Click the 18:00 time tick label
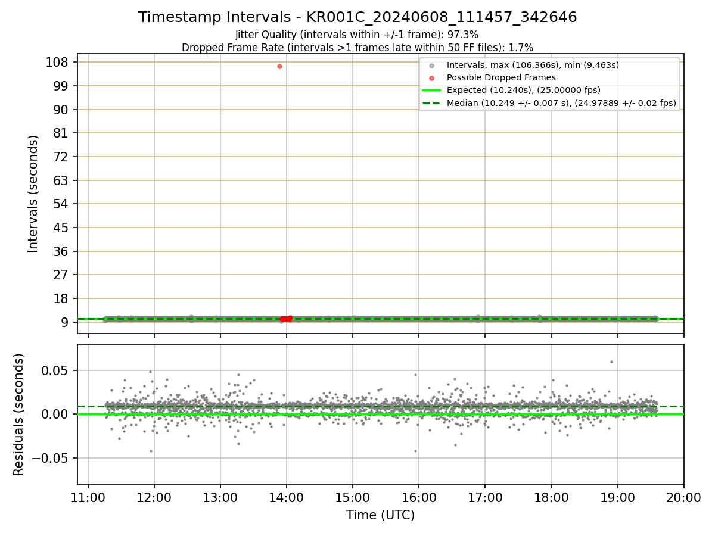The height and width of the screenshot is (536, 715). tap(551, 497)
